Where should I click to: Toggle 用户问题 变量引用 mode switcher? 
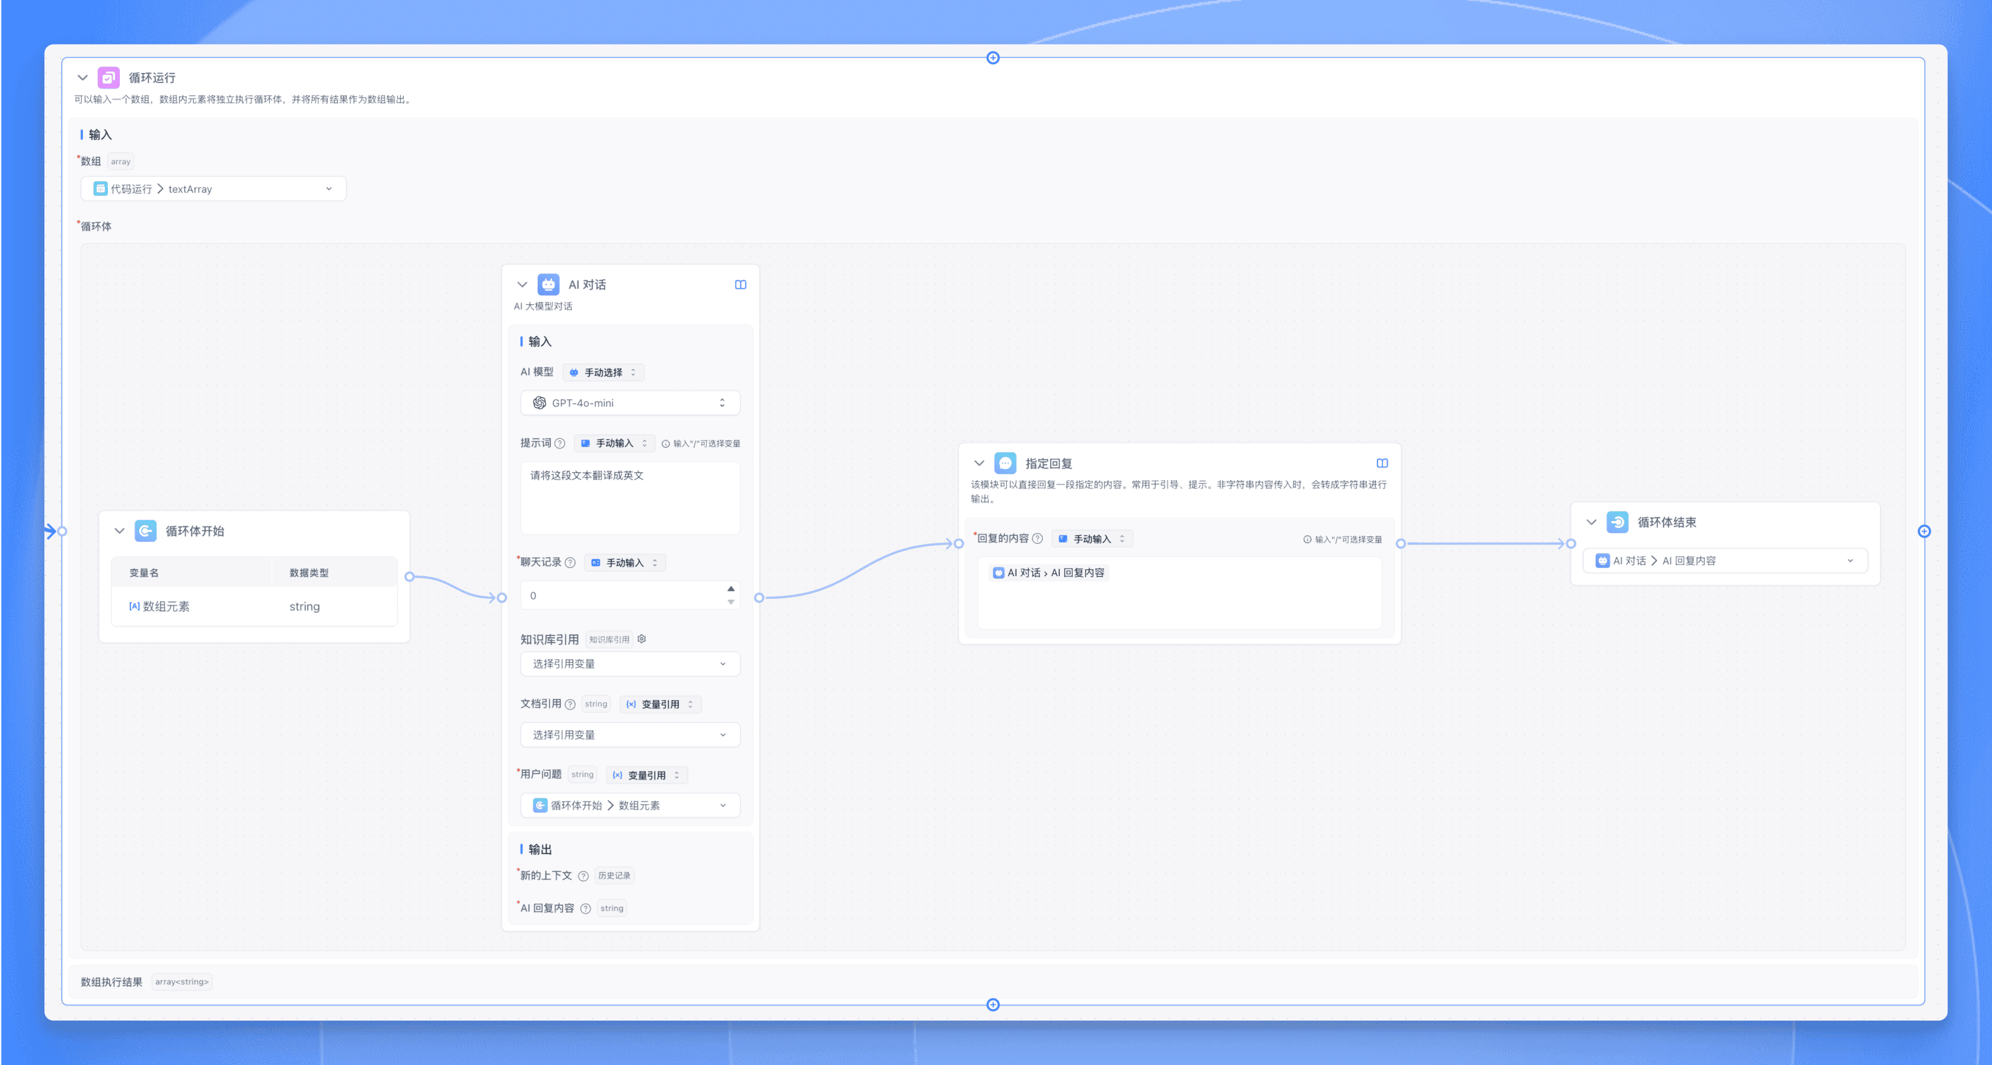646,775
